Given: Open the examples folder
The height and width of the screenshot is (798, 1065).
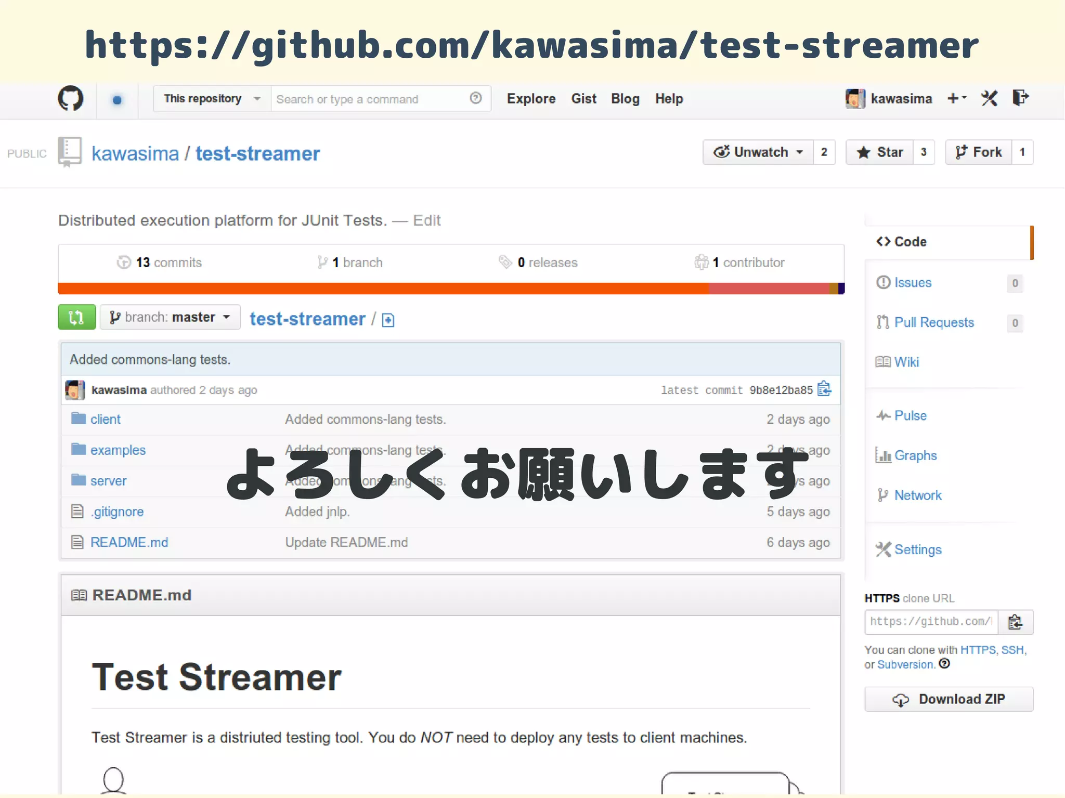Looking at the screenshot, I should [118, 450].
